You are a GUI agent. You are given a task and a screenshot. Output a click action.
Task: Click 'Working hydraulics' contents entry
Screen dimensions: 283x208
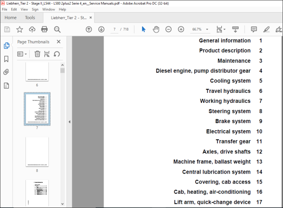[225, 101]
